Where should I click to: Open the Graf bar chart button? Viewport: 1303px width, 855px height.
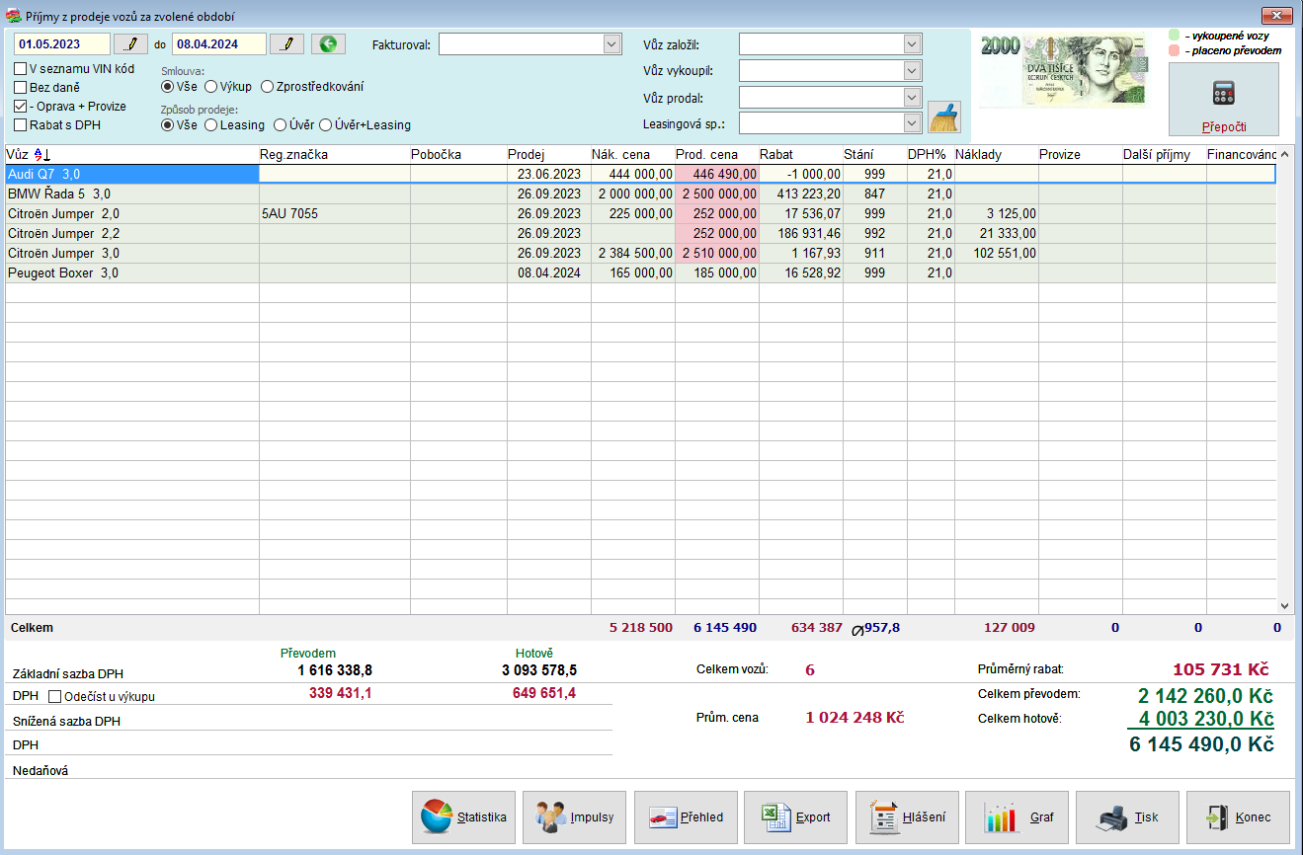1017,817
